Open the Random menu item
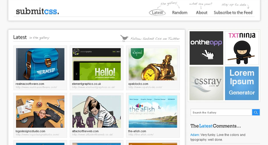Image resolution: width=268 pixels, height=145 pixels. [x=180, y=13]
